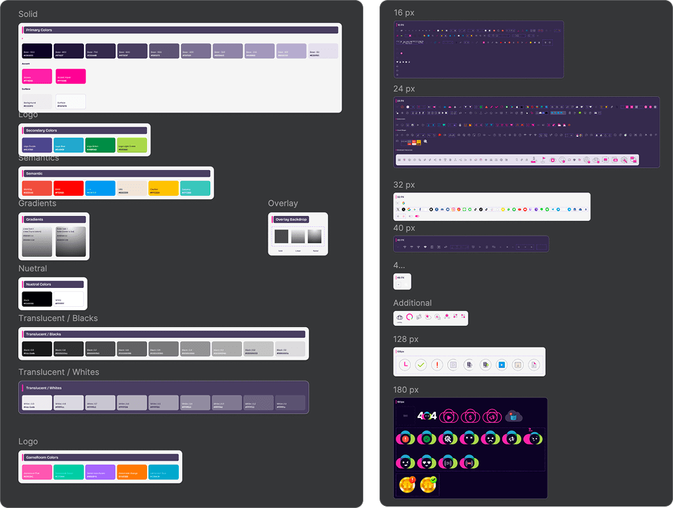Select the cloud face with square eyes
The image size is (673, 508).
tap(469, 438)
